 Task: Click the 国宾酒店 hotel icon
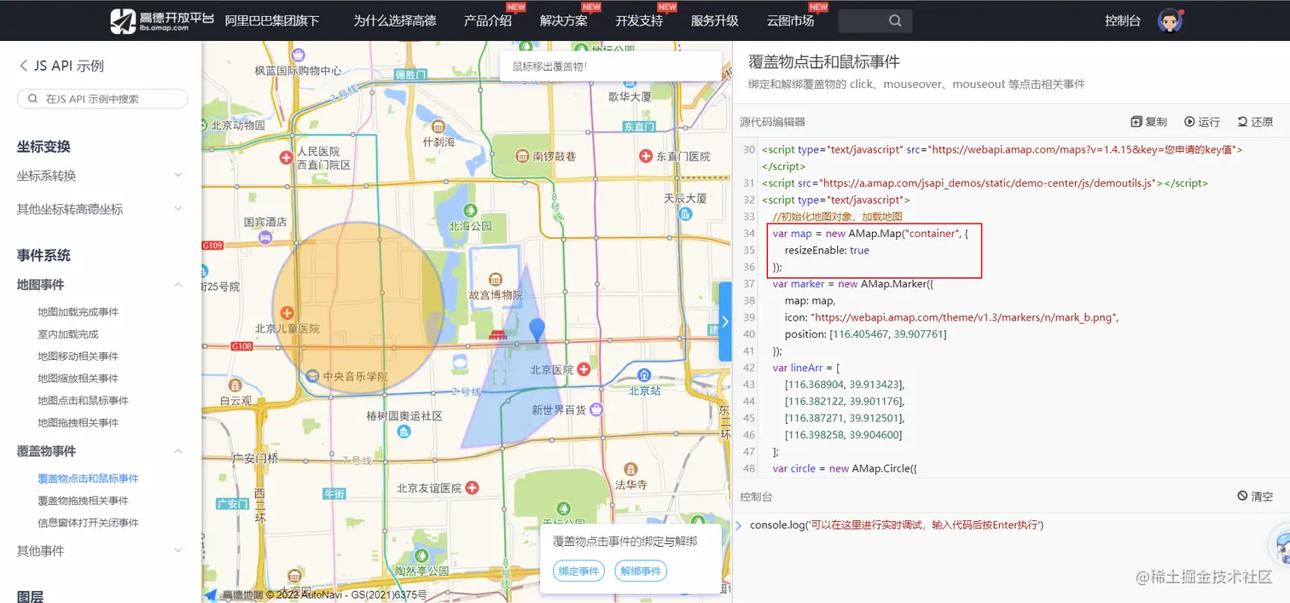pyautogui.click(x=264, y=236)
